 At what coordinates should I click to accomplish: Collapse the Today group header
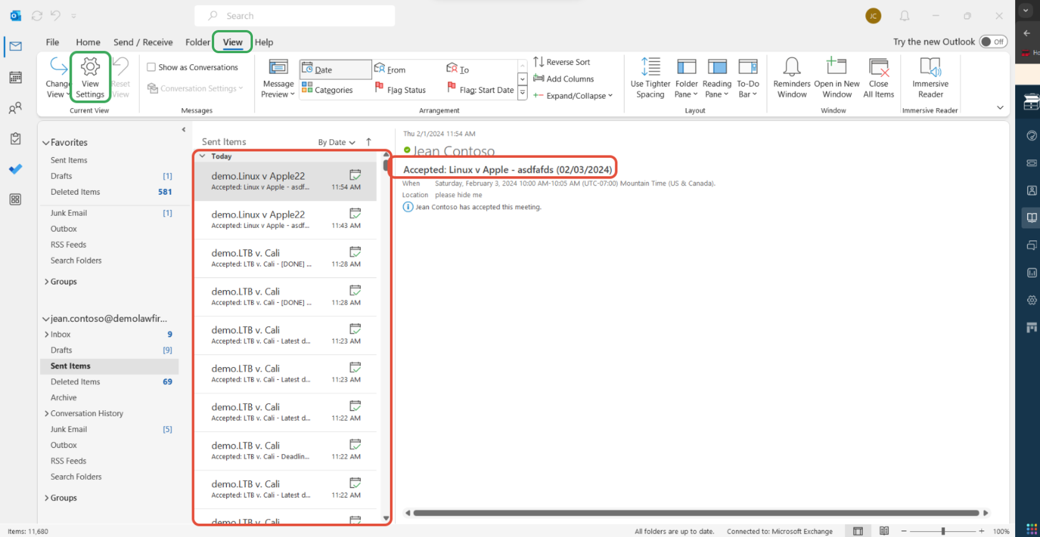(202, 156)
